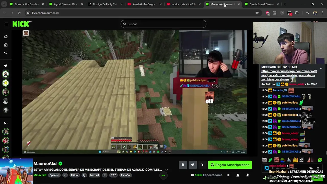Screen dimensions: 327x184
Task: Open a new browser tab
Action: pos(285,4)
